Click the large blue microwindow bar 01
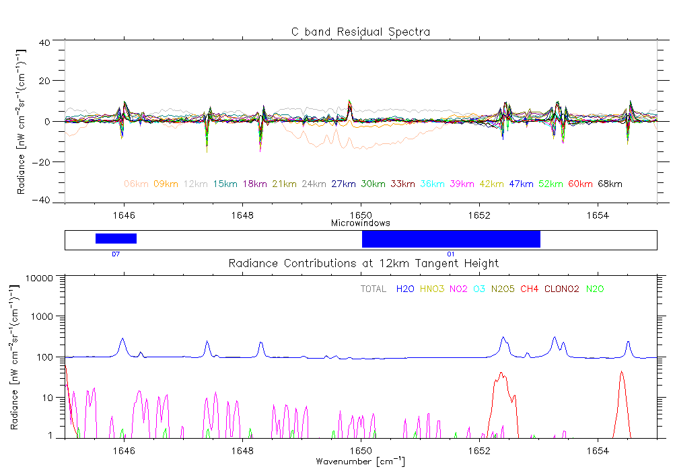This screenshot has height=471, width=673. [451, 238]
